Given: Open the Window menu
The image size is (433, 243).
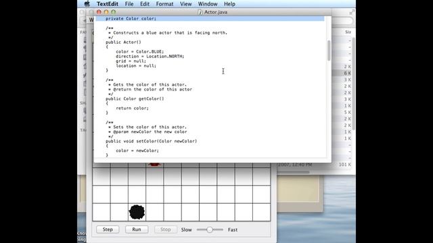Looking at the screenshot, I should [x=208, y=4].
